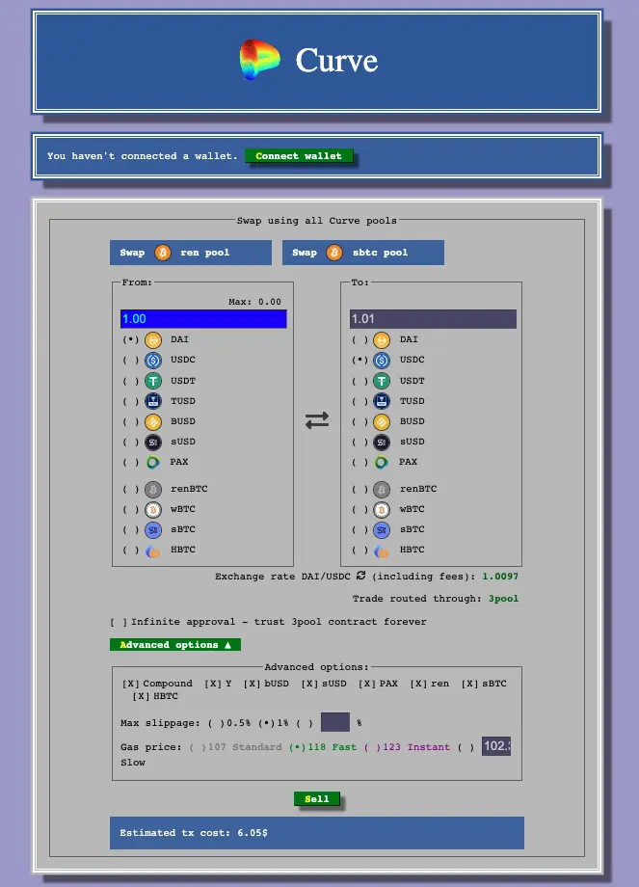The width and height of the screenshot is (639, 887).
Task: Uncheck the ren pool checkbox
Action: [x=418, y=684]
